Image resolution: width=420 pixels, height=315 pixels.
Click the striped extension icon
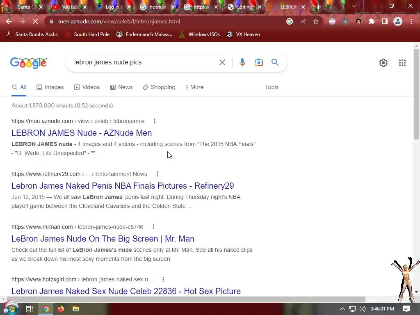point(332,21)
